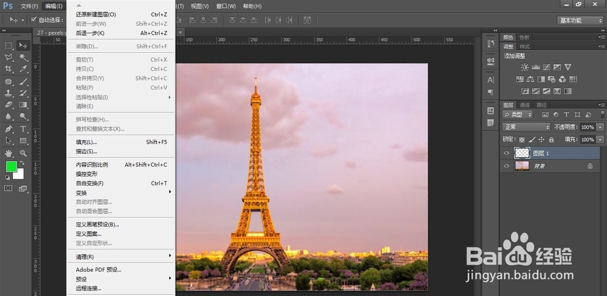Select the Hand tool
Viewport: 607px width, 296px height.
(8, 153)
